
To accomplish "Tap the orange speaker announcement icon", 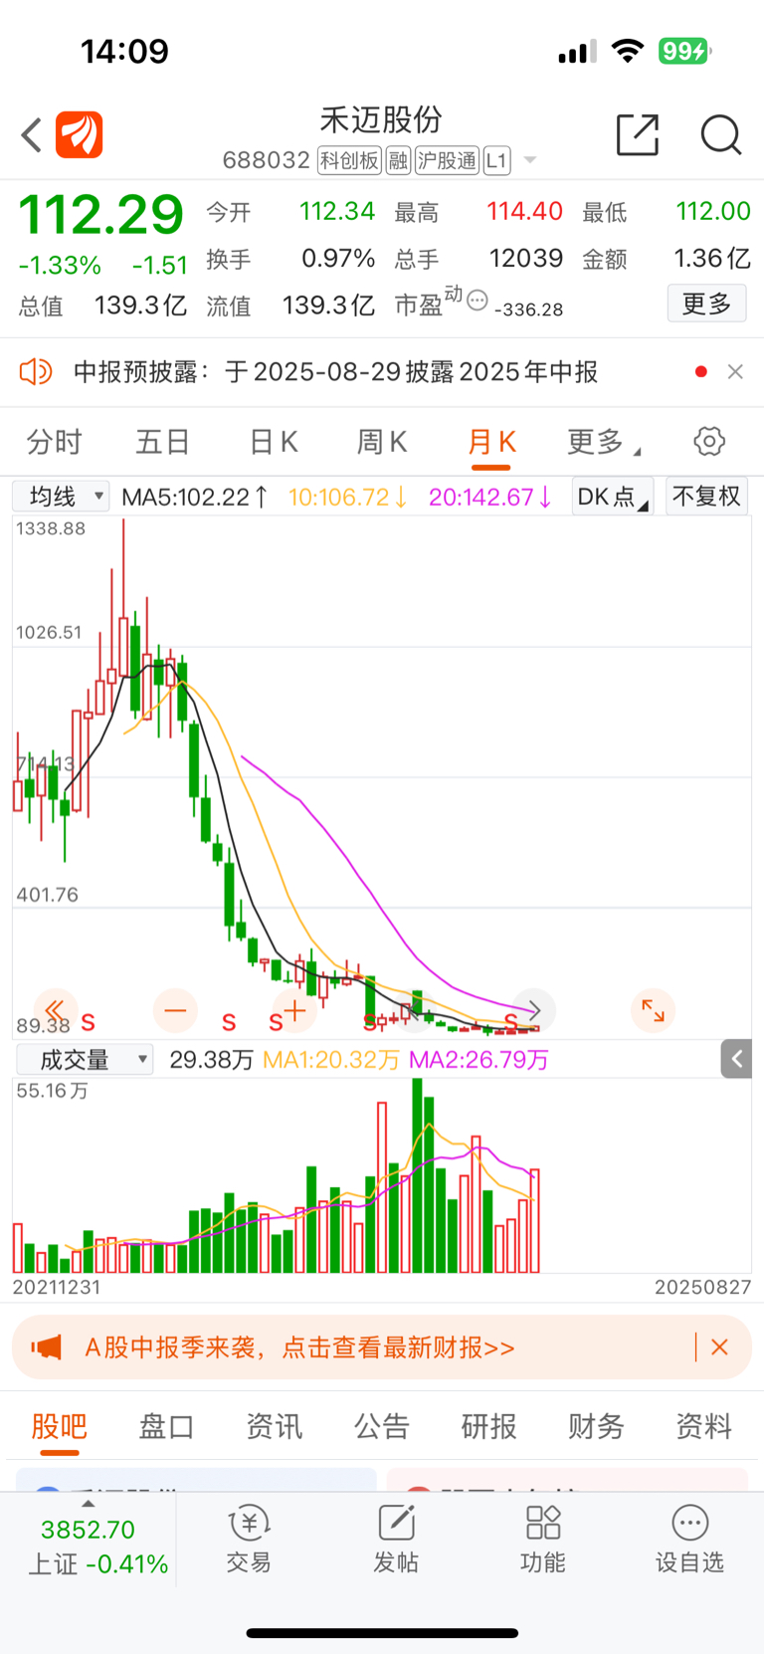I will point(36,372).
